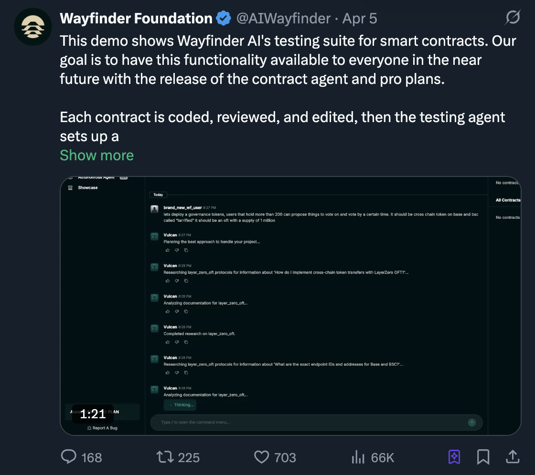Click the Showcase sidebar item in video
This screenshot has height=475, width=535.
(x=87, y=188)
